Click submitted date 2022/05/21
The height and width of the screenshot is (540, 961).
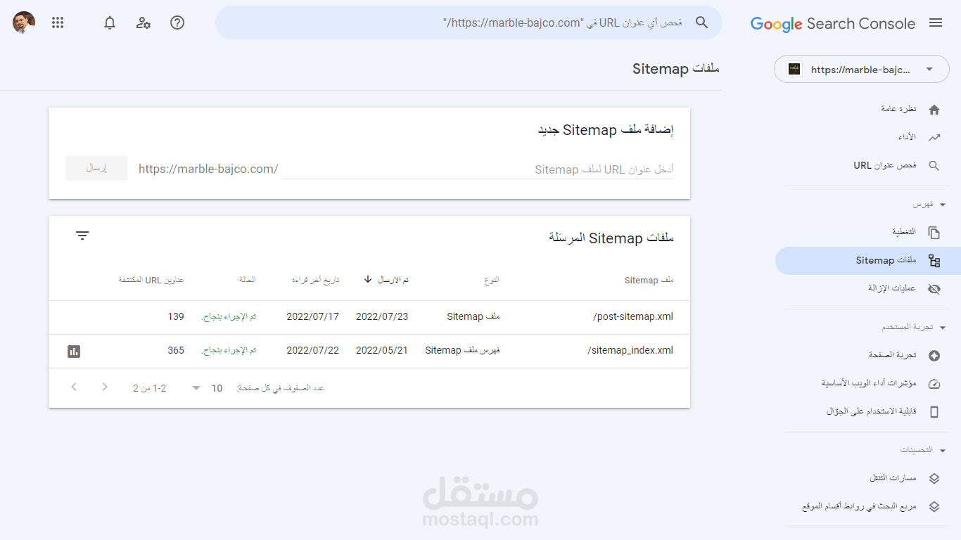[x=382, y=351]
